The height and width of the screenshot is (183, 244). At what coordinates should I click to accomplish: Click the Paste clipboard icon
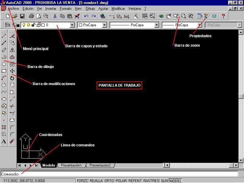70,16
